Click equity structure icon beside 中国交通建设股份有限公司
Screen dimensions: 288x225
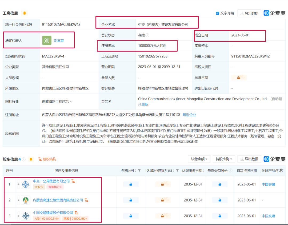point(77,213)
